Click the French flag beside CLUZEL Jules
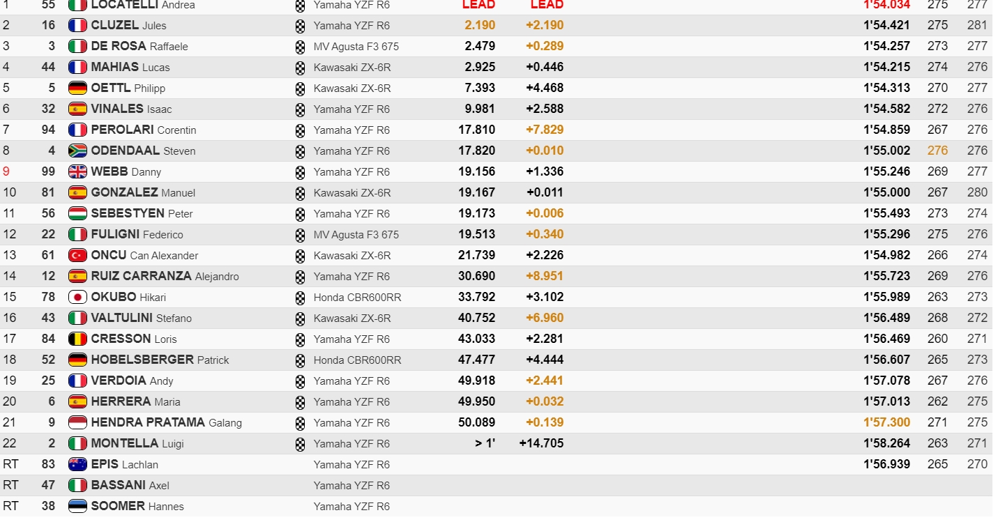 (x=77, y=25)
